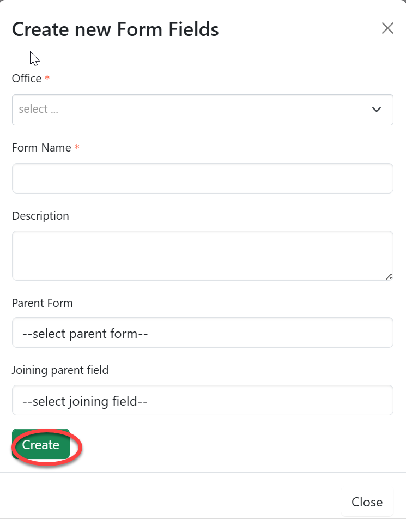This screenshot has width=406, height=519.
Task: Open the Joining parent field selector
Action: tap(202, 401)
